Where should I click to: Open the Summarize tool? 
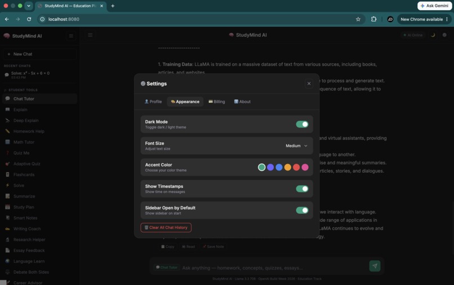point(39,196)
